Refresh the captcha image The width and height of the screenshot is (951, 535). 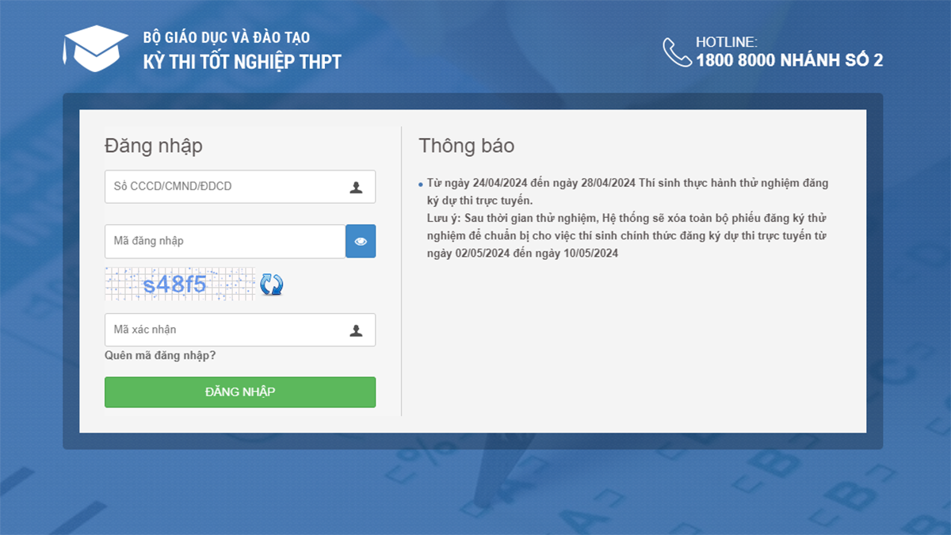point(272,284)
